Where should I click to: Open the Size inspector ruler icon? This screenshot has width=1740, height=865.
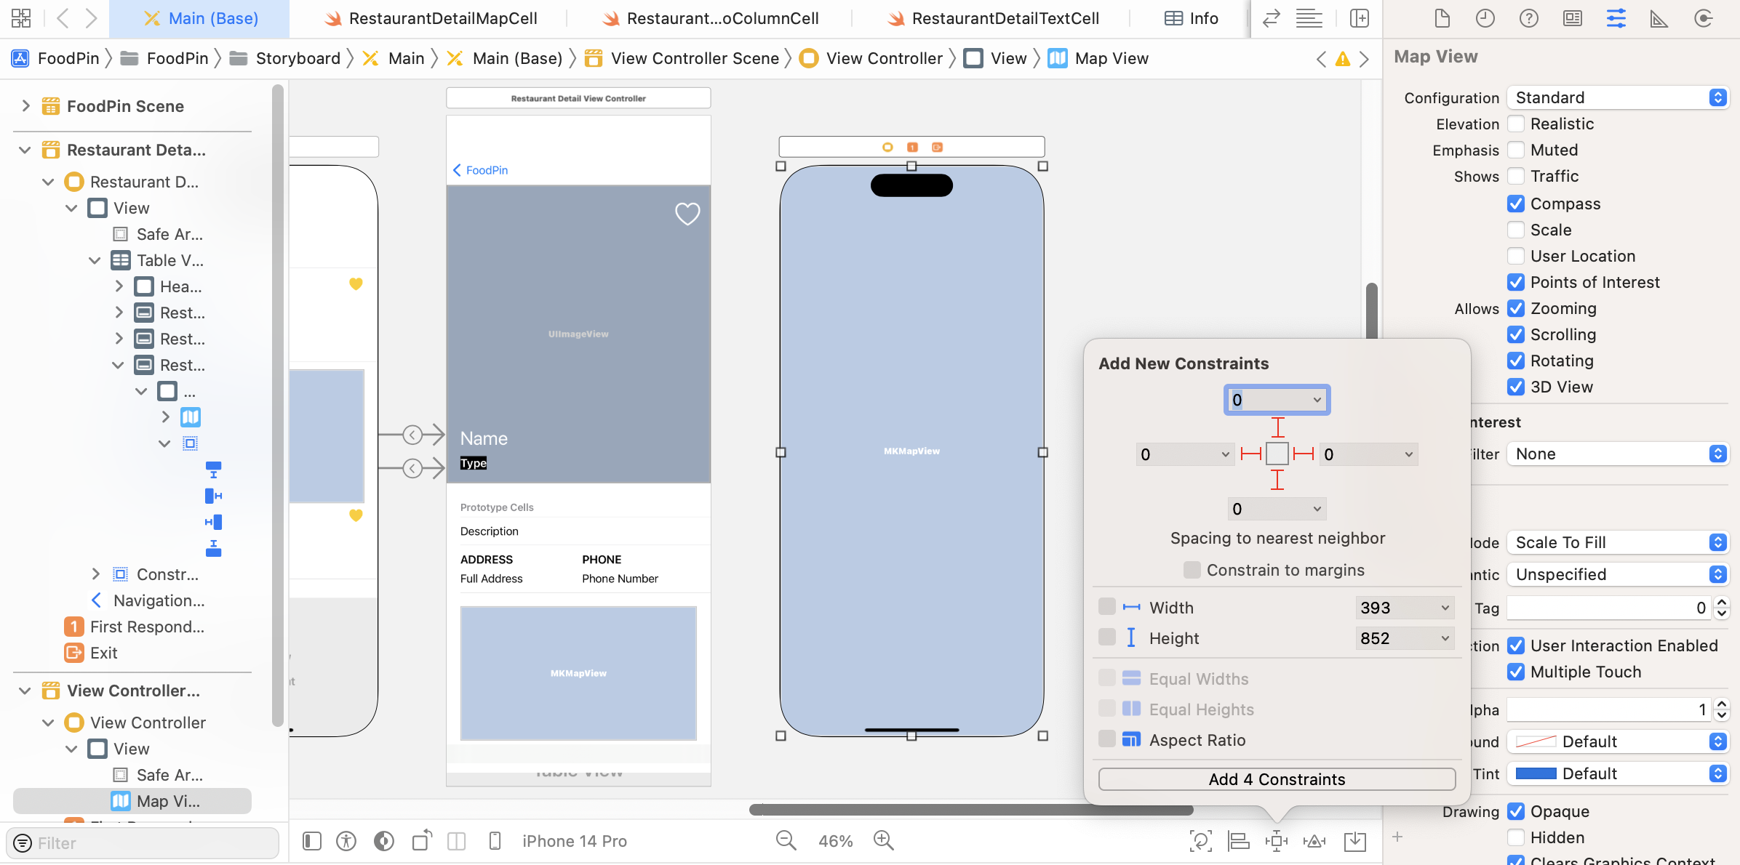click(1659, 19)
